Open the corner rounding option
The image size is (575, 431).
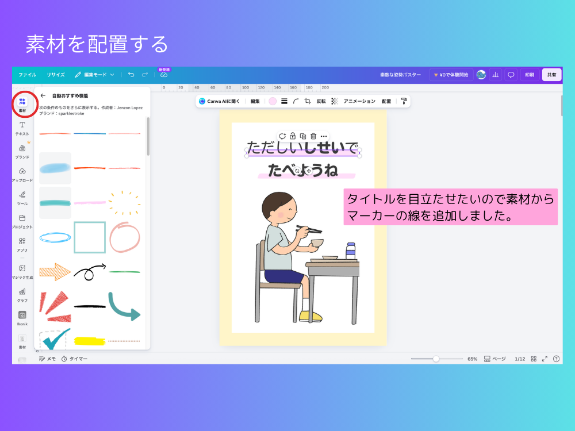296,101
